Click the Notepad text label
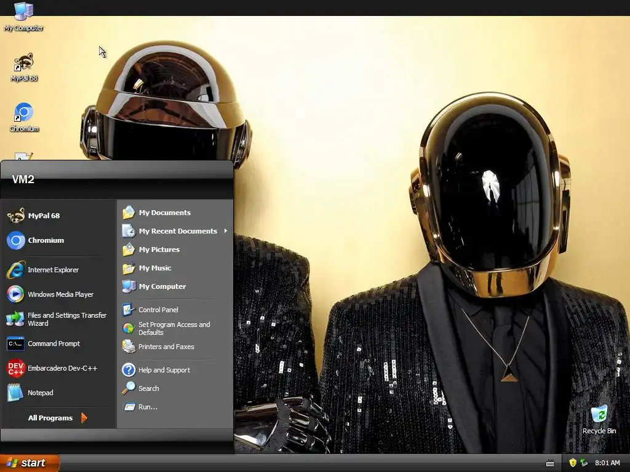Viewport: 630px width, 472px height. click(40, 393)
